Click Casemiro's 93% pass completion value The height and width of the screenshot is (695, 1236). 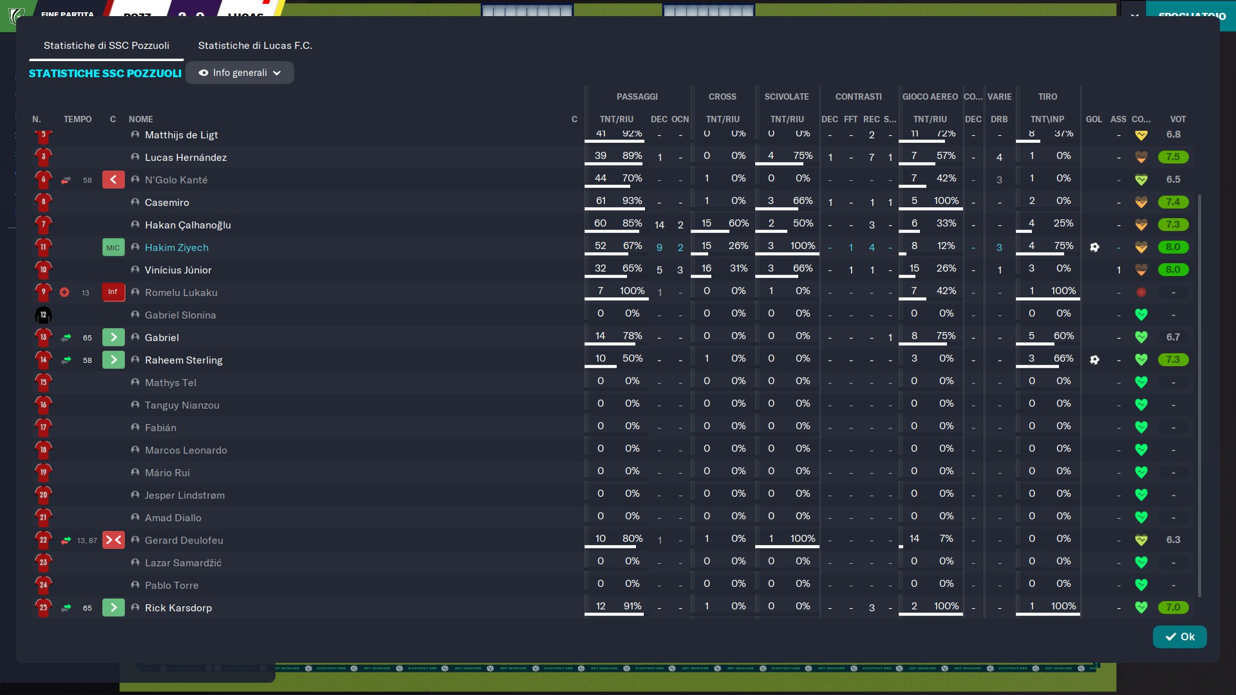632,201
